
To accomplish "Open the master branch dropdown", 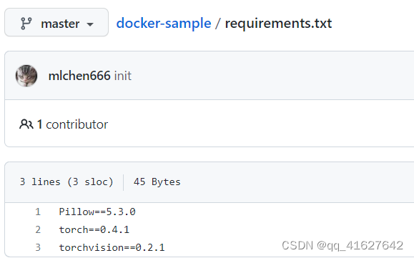I will pos(56,22).
